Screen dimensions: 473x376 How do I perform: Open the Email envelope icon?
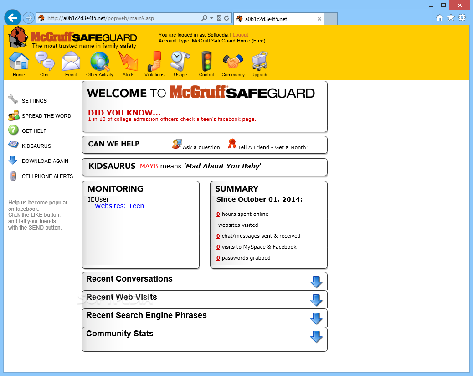coord(71,61)
